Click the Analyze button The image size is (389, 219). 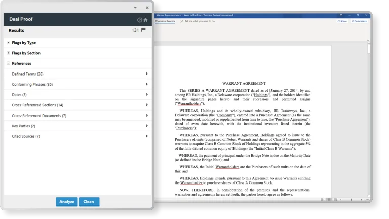click(66, 202)
